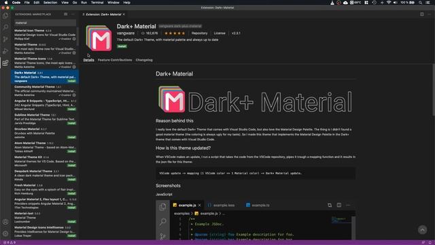Split the editor right
The width and height of the screenshot is (435, 245).
pyautogui.click(x=421, y=14)
